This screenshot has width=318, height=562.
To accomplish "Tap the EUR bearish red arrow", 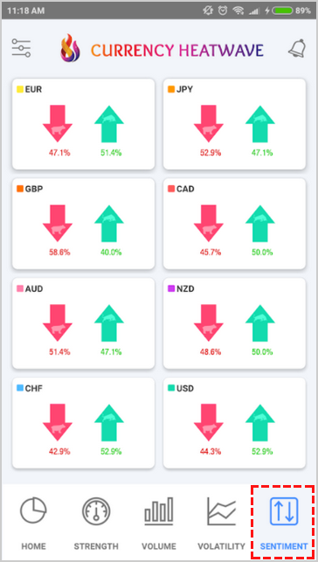I will [x=58, y=123].
